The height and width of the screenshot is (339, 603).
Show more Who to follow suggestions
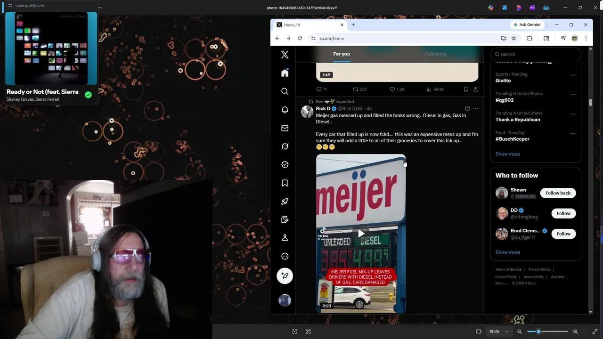click(x=507, y=252)
